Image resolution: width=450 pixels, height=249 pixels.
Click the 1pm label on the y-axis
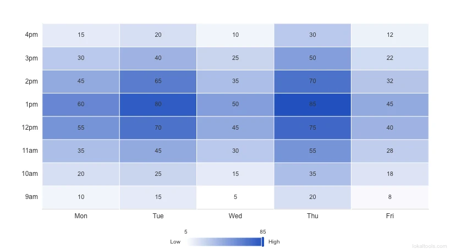[31, 104]
